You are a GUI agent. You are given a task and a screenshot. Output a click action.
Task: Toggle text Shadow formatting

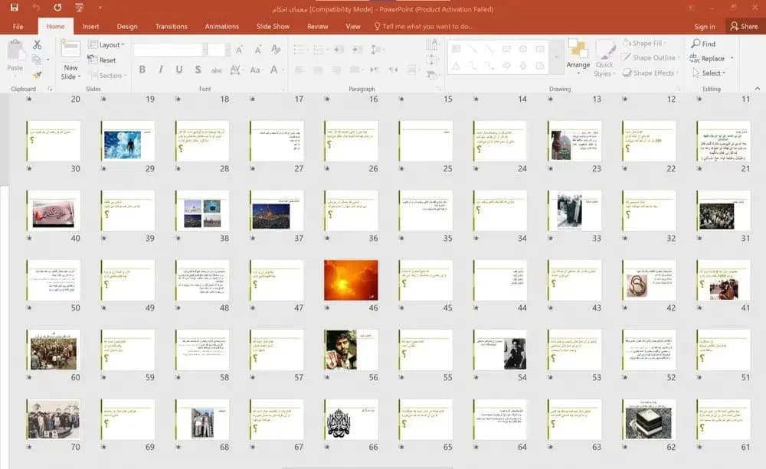pos(198,70)
